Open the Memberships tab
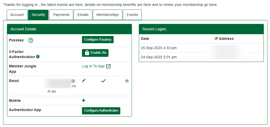 pos(107,15)
